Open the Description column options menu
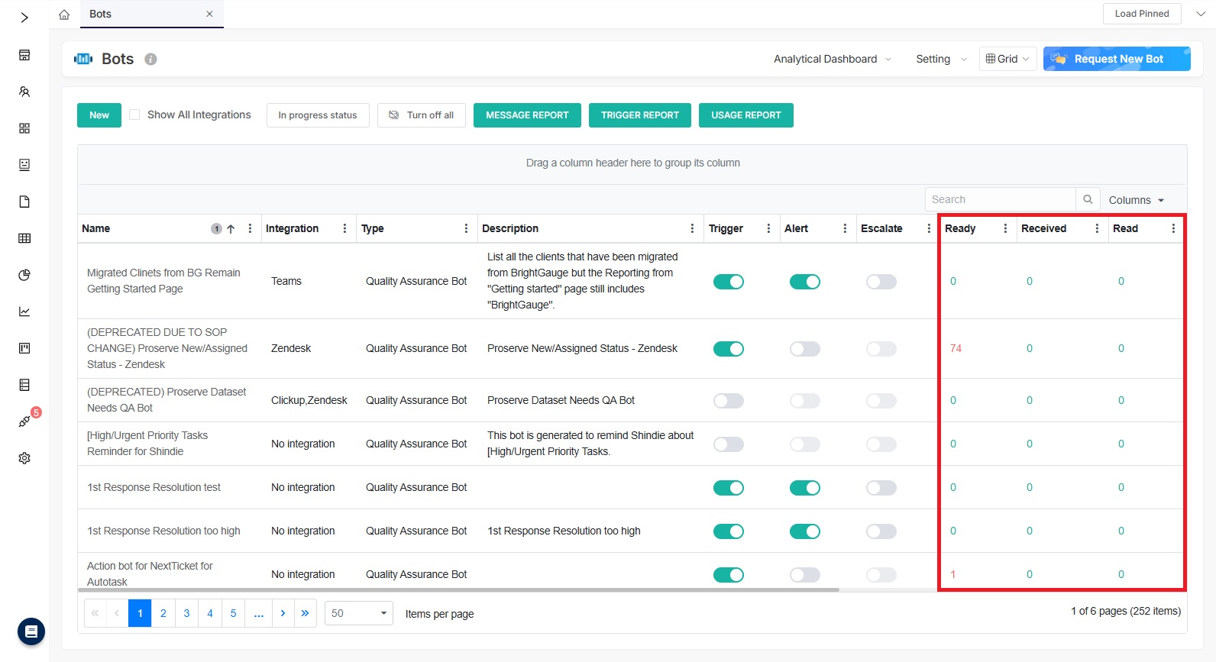Screen dimensions: 1216x662 [x=692, y=228]
